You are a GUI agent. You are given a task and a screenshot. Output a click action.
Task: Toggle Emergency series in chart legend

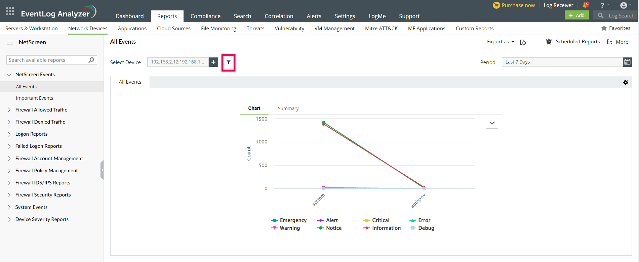click(289, 220)
